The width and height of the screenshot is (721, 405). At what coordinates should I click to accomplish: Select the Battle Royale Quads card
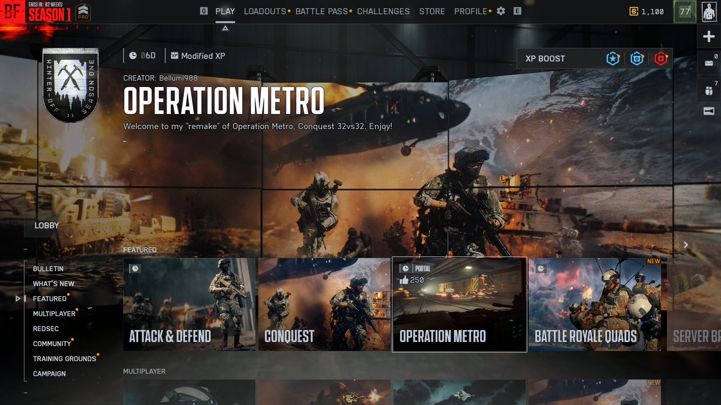(x=595, y=303)
